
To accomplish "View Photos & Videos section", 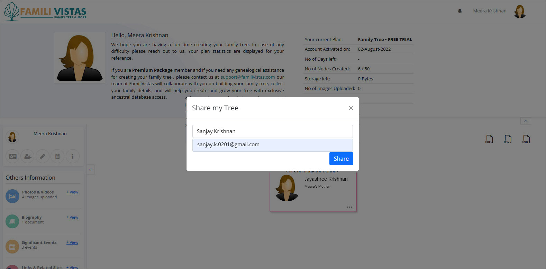I will 72,192.
